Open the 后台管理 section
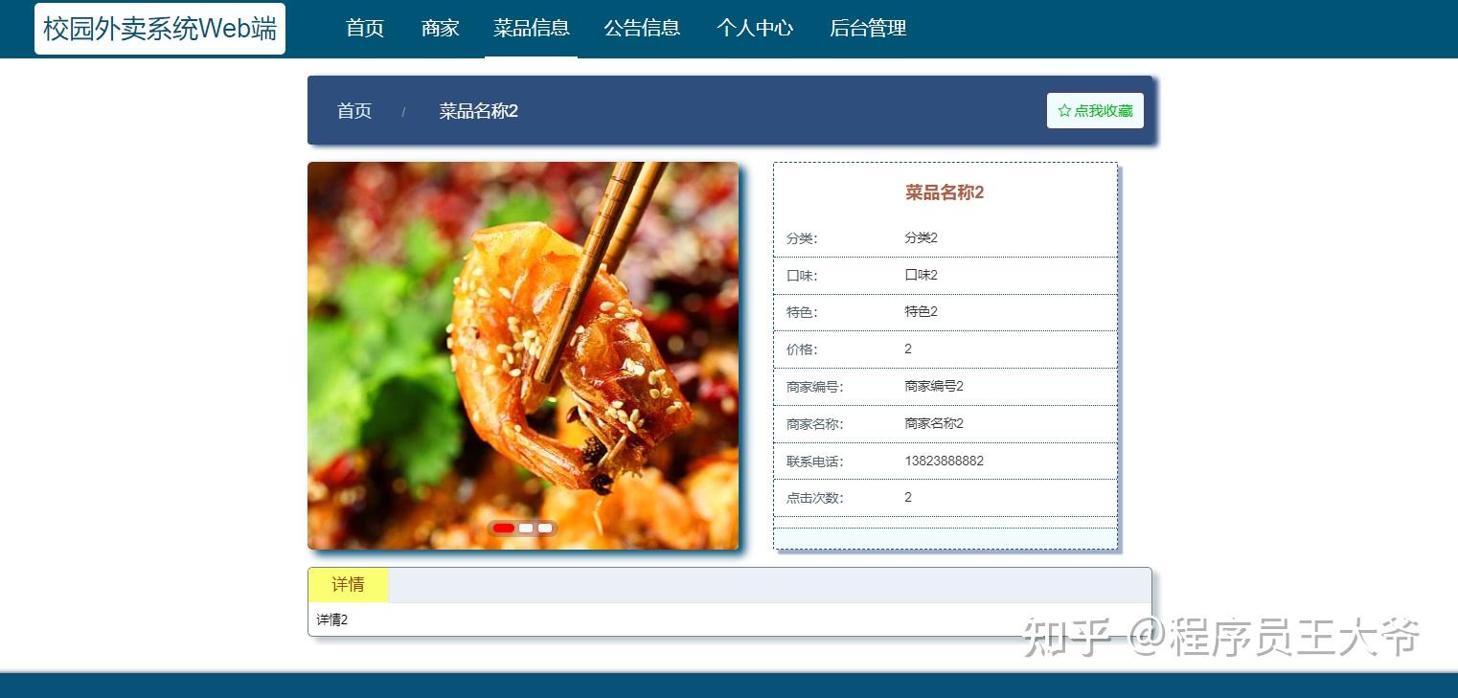The image size is (1458, 698). [867, 29]
